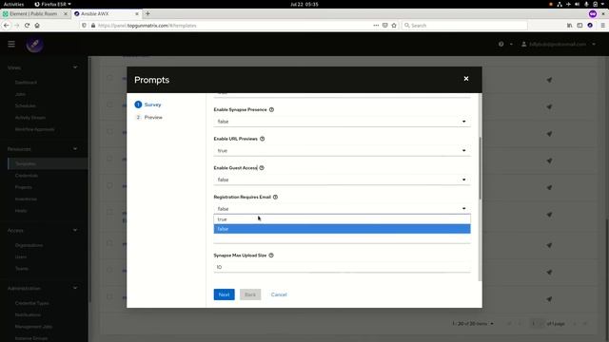This screenshot has height=342, width=609.
Task: Open Users in sidebar
Action: click(21, 256)
